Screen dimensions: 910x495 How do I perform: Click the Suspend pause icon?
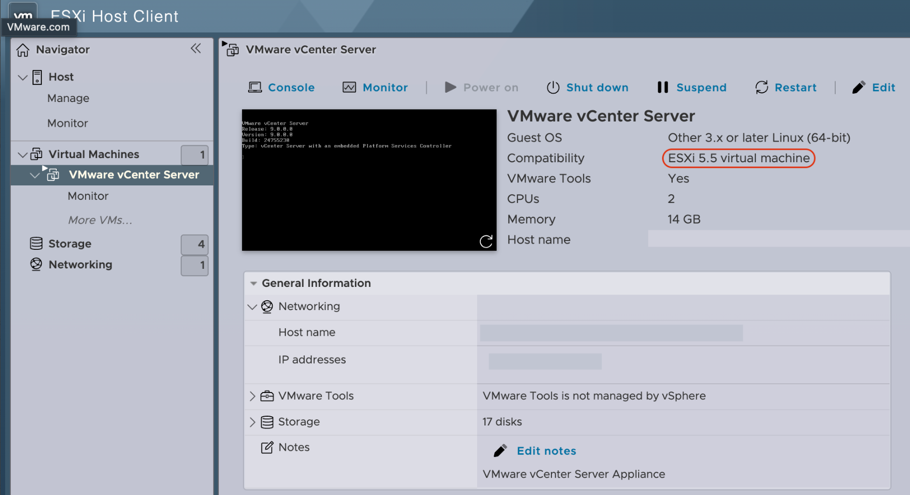click(x=663, y=88)
